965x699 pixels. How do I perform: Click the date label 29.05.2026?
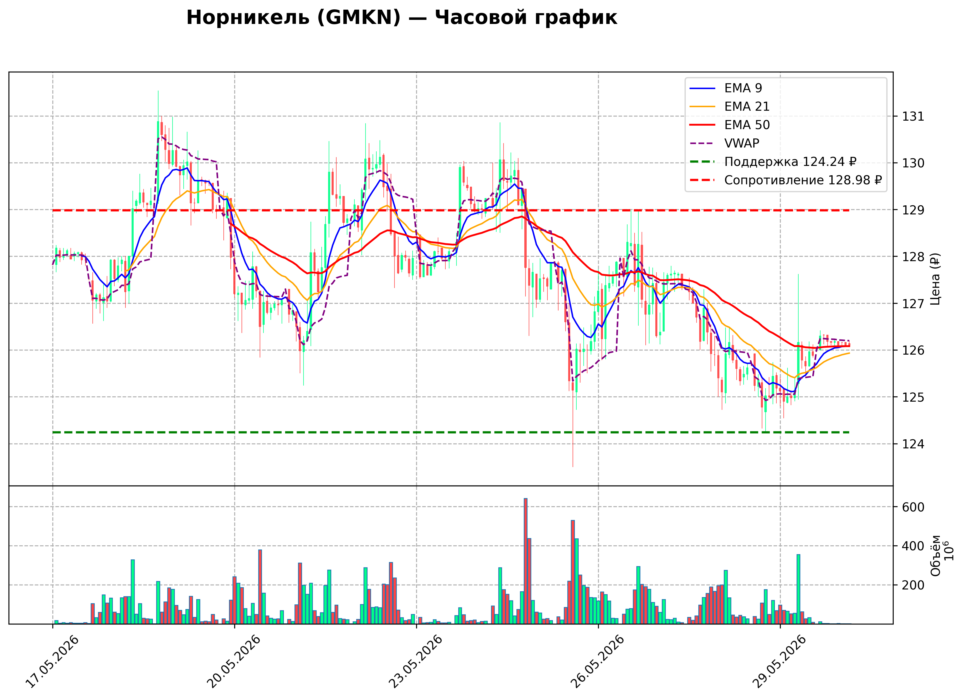780,662
